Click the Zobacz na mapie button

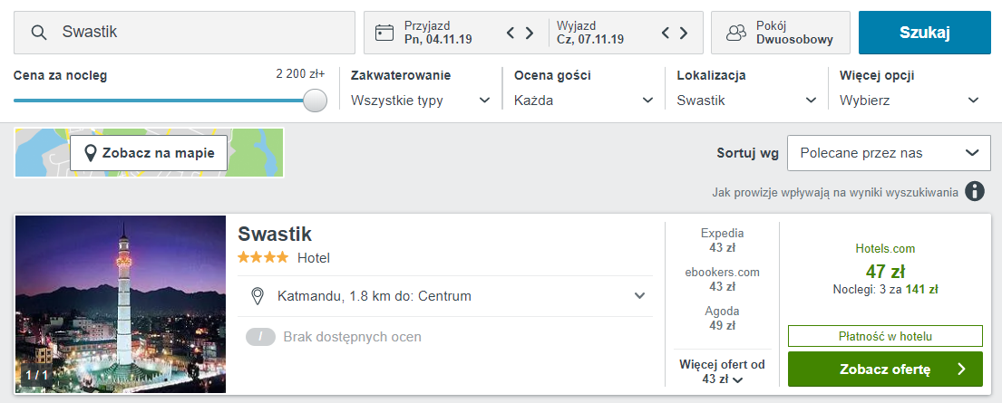(x=149, y=153)
